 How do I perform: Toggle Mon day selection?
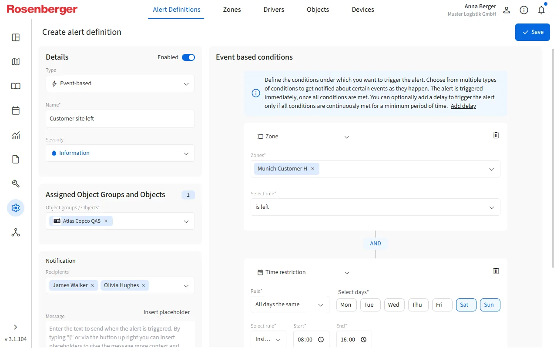[x=346, y=305]
